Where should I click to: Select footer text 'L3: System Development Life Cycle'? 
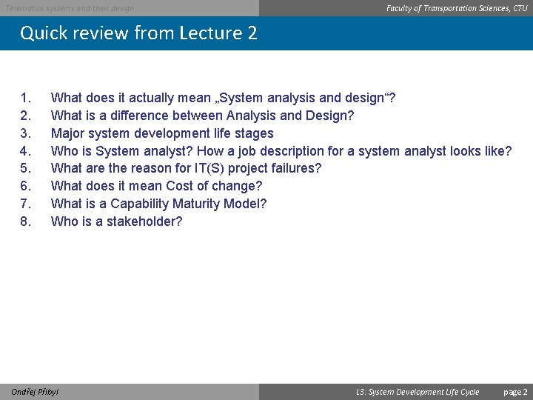(x=418, y=392)
